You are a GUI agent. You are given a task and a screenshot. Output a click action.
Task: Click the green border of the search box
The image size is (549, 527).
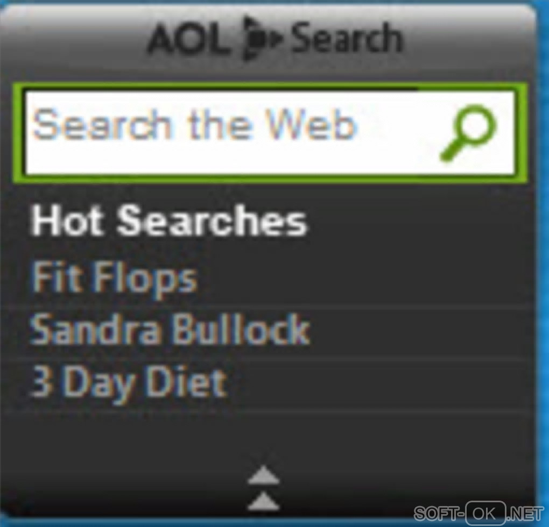[270, 87]
